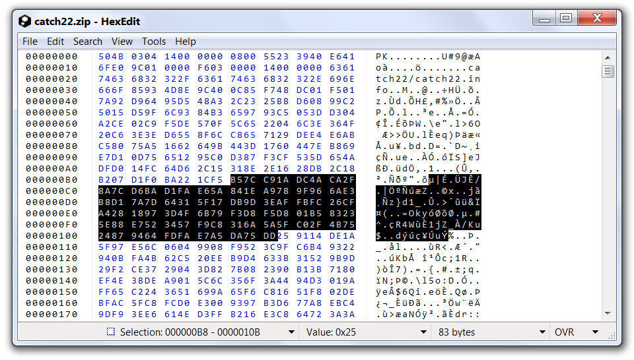Click the scrollbar up arrow
Viewport: 634px width, 360px height.
608,57
